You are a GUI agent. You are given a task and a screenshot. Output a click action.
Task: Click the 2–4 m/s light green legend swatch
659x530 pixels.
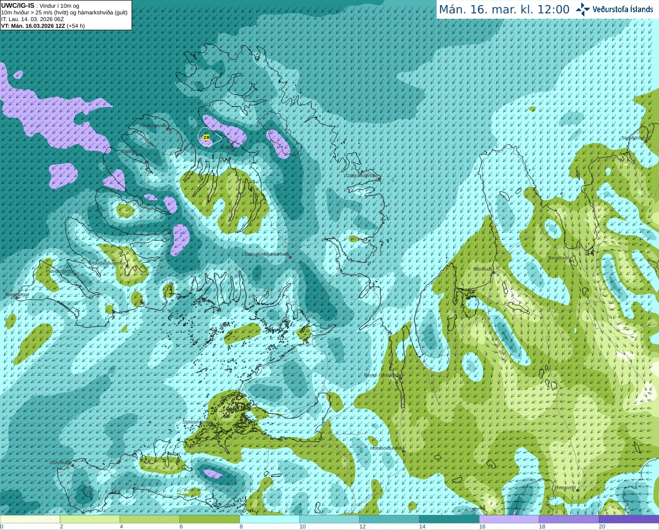tap(90, 519)
